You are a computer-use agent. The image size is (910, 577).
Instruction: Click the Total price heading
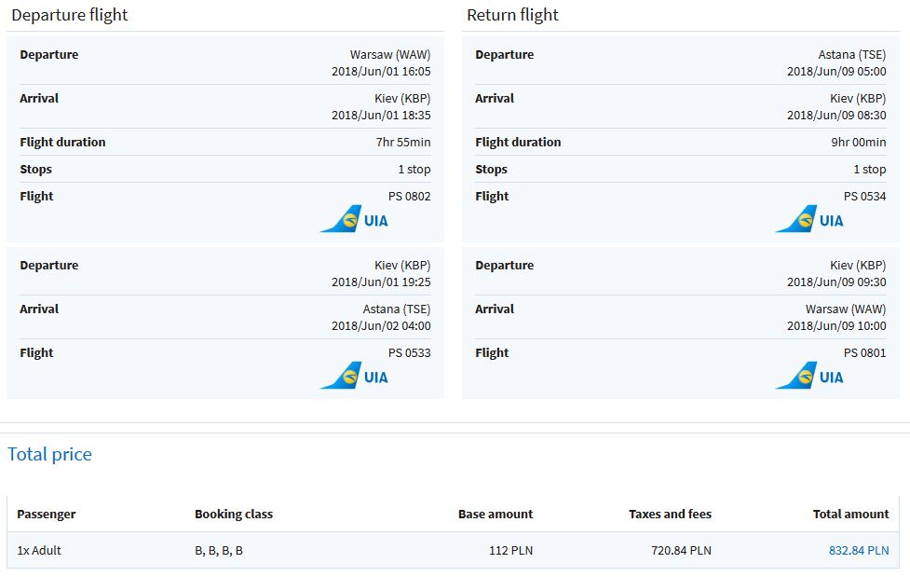[49, 454]
